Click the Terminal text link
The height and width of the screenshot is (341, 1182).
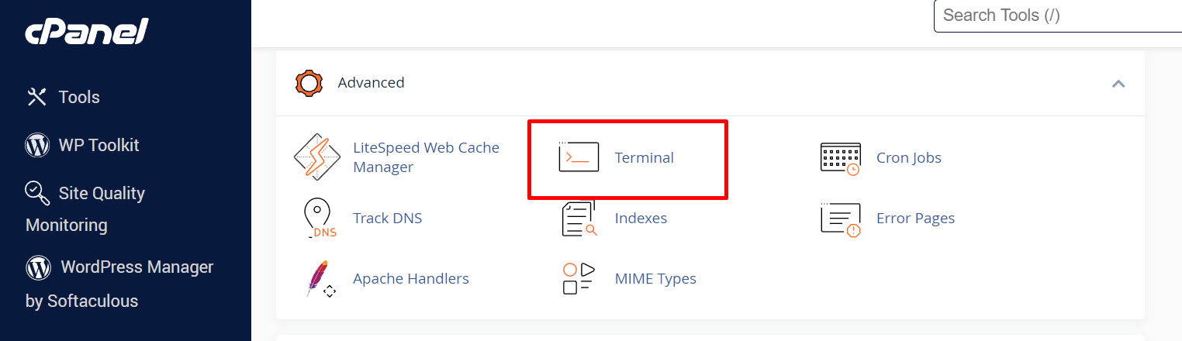[x=644, y=158]
